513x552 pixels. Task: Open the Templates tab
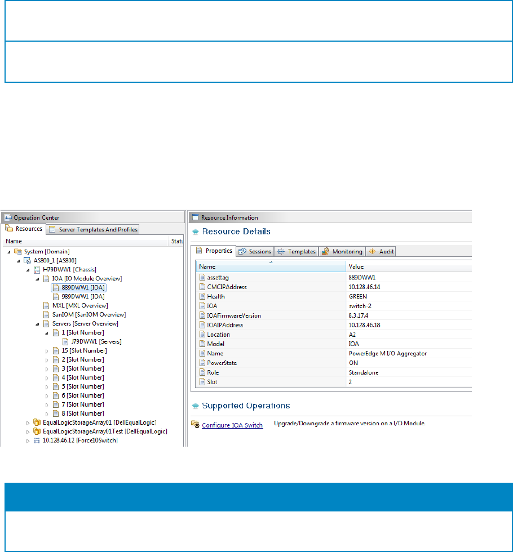coord(297,251)
